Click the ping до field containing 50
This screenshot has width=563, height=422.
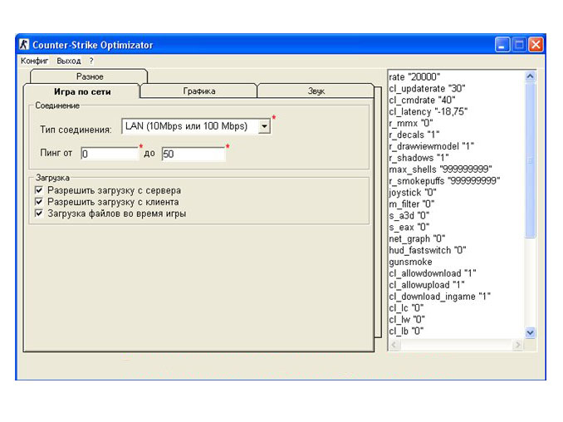tap(193, 154)
